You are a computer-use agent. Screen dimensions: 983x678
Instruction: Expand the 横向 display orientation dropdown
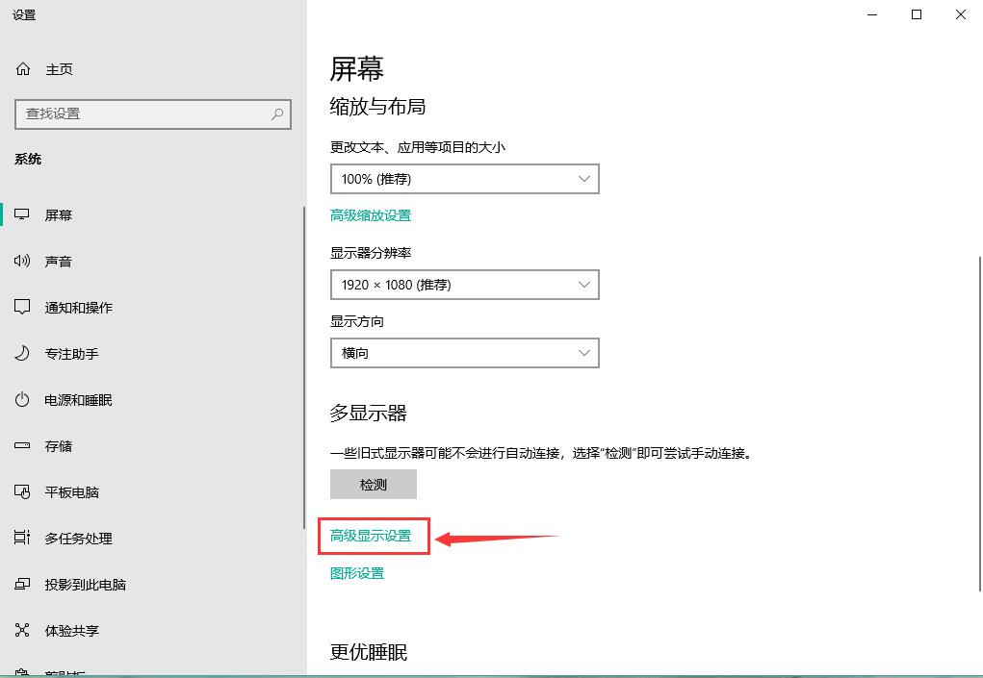click(x=465, y=353)
